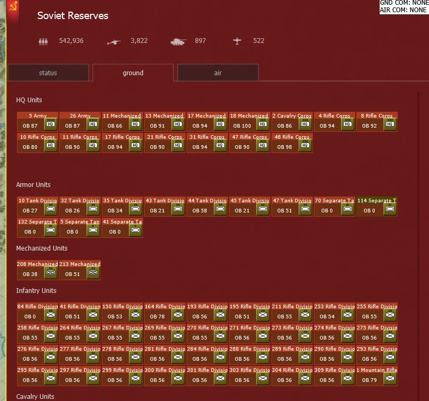Open the ground tab

(133, 73)
